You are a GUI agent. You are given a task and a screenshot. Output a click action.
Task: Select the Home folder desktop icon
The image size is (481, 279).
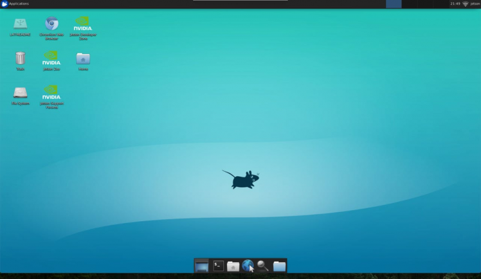83,61
